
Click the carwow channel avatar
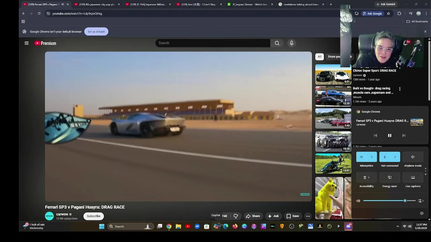49,216
